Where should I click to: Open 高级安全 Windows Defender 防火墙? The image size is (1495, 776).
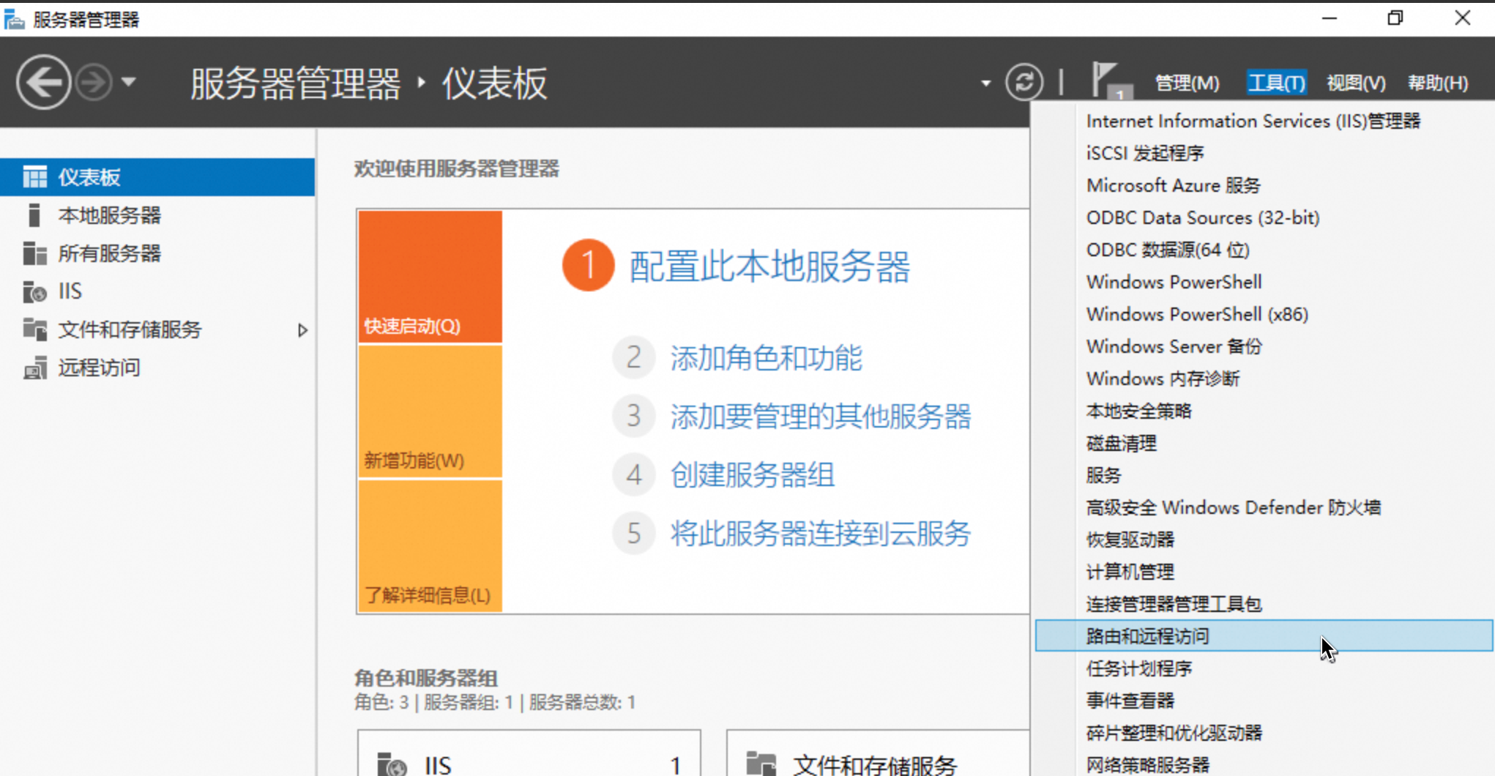click(1264, 507)
